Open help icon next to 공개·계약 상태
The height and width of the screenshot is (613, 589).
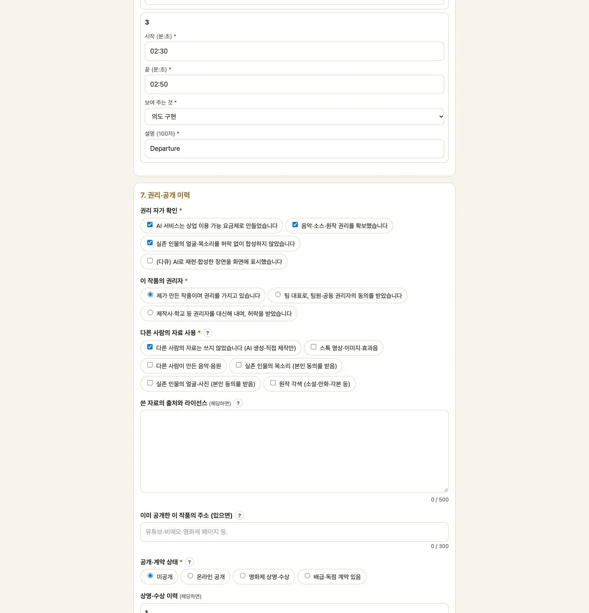click(x=189, y=562)
